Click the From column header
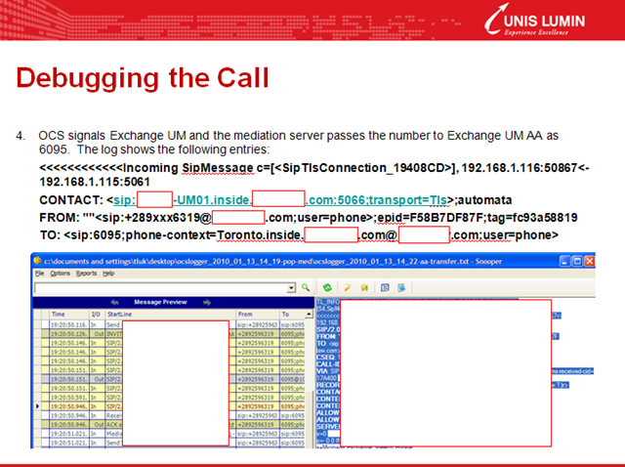 click(x=258, y=315)
